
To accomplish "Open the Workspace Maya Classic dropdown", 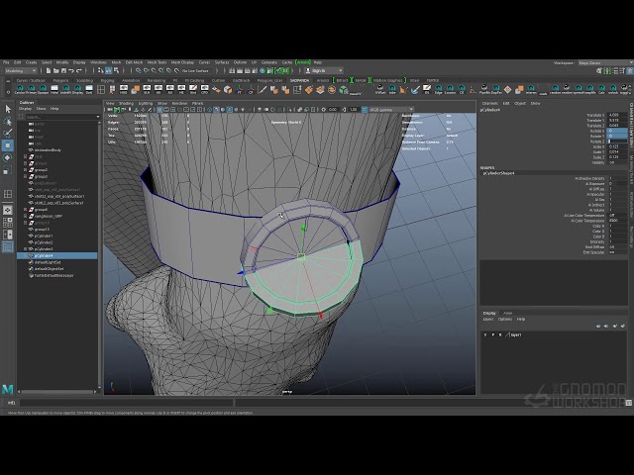I will coord(605,63).
